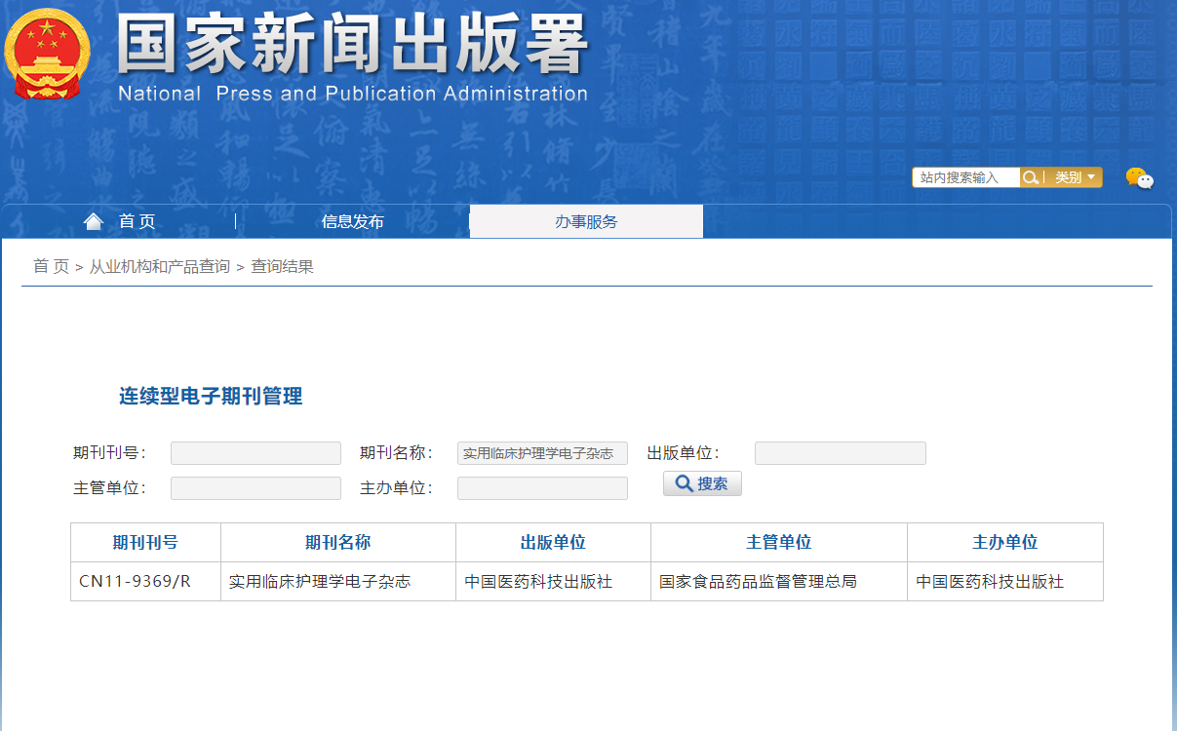
Task: Open the 信息发布 navigation menu
Action: (x=352, y=221)
